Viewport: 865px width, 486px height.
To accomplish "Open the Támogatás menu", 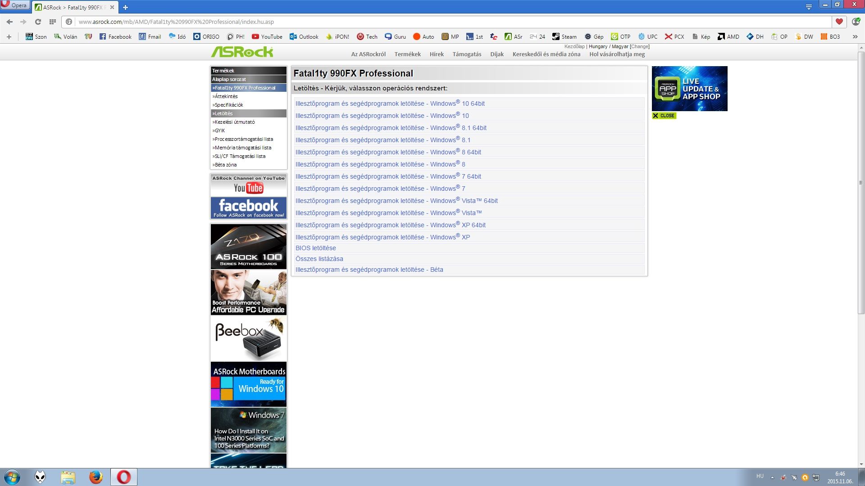I will [x=467, y=54].
